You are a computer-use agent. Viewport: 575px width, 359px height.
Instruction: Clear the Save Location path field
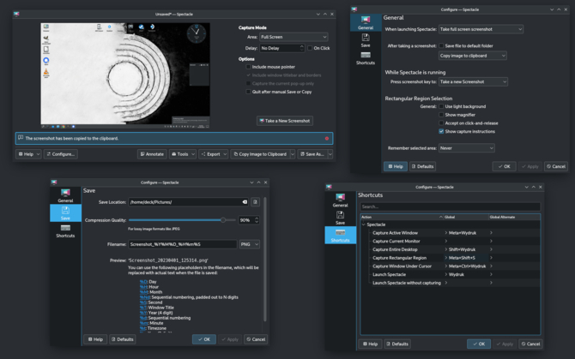(x=245, y=202)
